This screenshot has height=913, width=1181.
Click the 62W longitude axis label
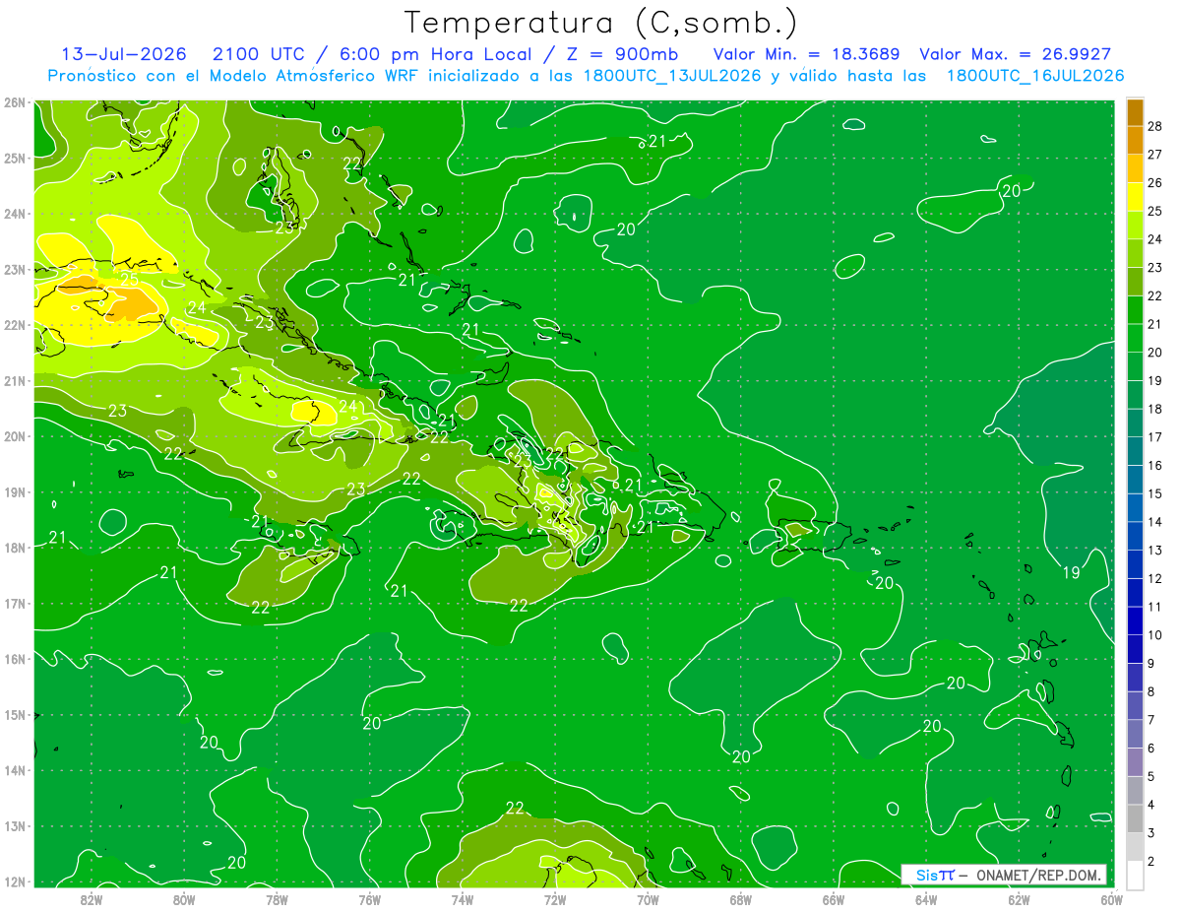(x=1018, y=899)
